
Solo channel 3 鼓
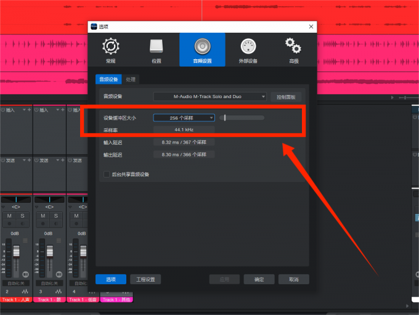click(x=56, y=216)
